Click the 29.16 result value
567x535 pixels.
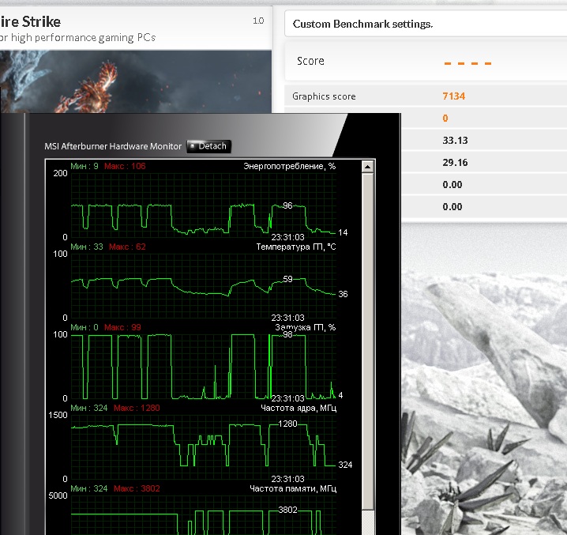(454, 163)
